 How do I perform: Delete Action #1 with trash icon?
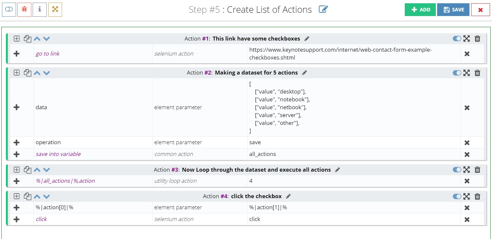click(x=477, y=39)
